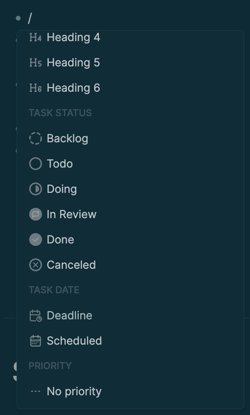Click the In Review status icon
This screenshot has height=415, width=250.
35,215
